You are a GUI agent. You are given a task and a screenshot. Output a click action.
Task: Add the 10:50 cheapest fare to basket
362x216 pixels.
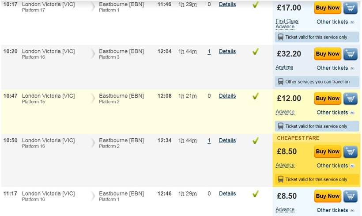pos(350,152)
